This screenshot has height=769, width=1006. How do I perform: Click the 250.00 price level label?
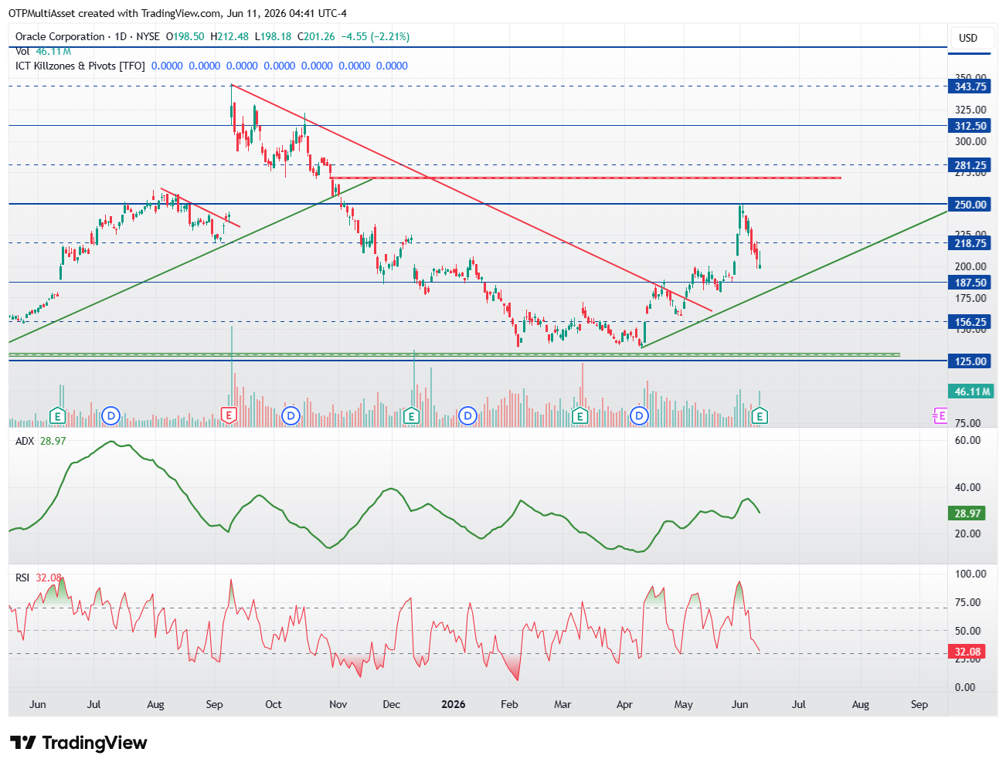pos(970,205)
